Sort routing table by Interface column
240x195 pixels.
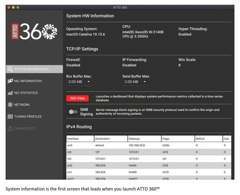click(80, 139)
